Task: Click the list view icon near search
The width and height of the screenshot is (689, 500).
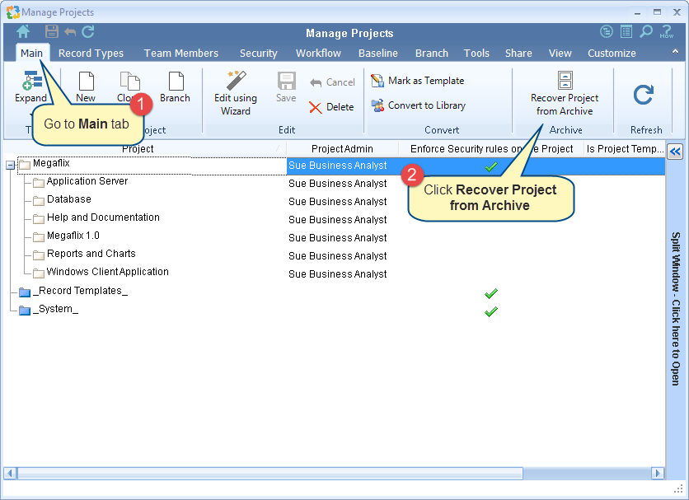Action: [626, 31]
